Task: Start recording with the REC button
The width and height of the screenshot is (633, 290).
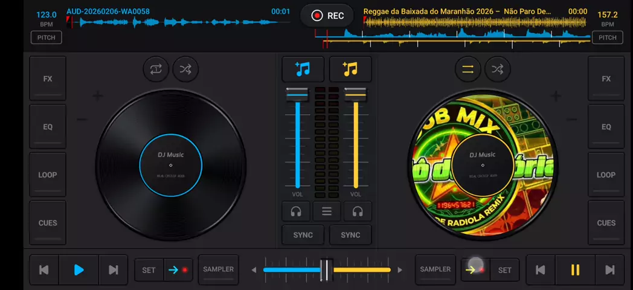Action: click(x=328, y=16)
